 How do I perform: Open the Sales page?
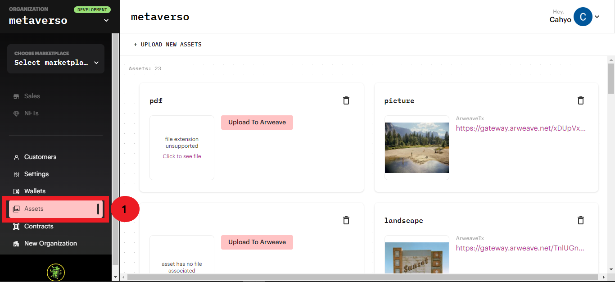point(32,96)
